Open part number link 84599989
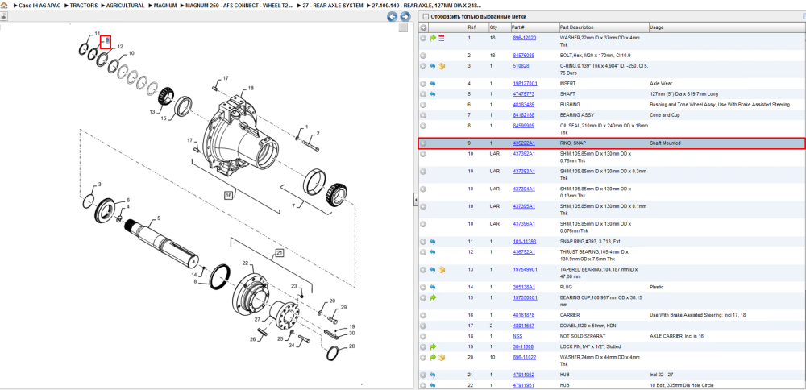The width and height of the screenshot is (806, 390). [x=523, y=126]
